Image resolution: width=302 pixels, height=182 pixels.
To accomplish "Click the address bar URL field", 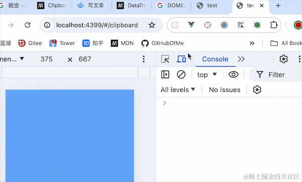I will pyautogui.click(x=97, y=25).
